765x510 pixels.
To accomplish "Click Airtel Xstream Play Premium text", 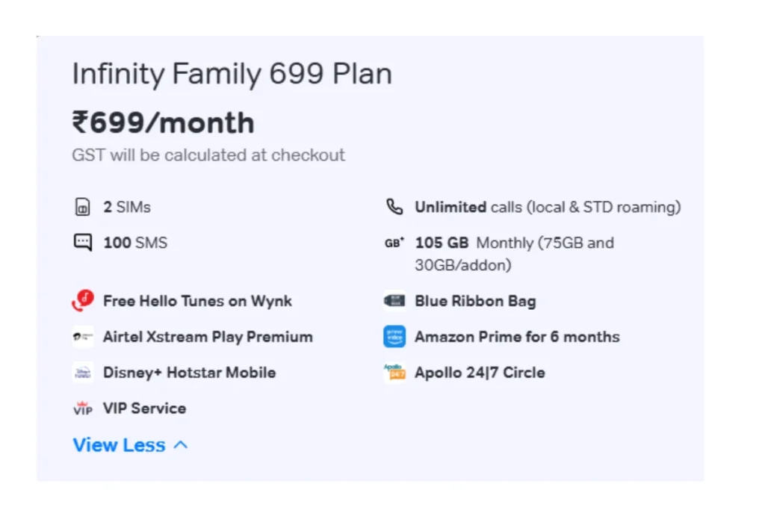I will click(208, 337).
